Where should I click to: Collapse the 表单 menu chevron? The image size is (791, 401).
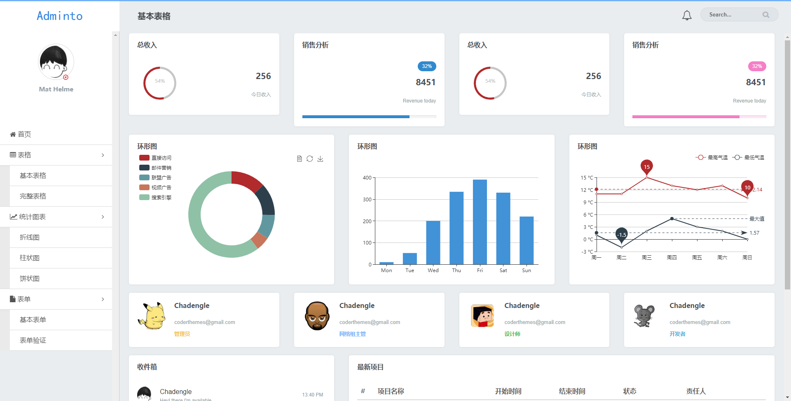tap(103, 299)
